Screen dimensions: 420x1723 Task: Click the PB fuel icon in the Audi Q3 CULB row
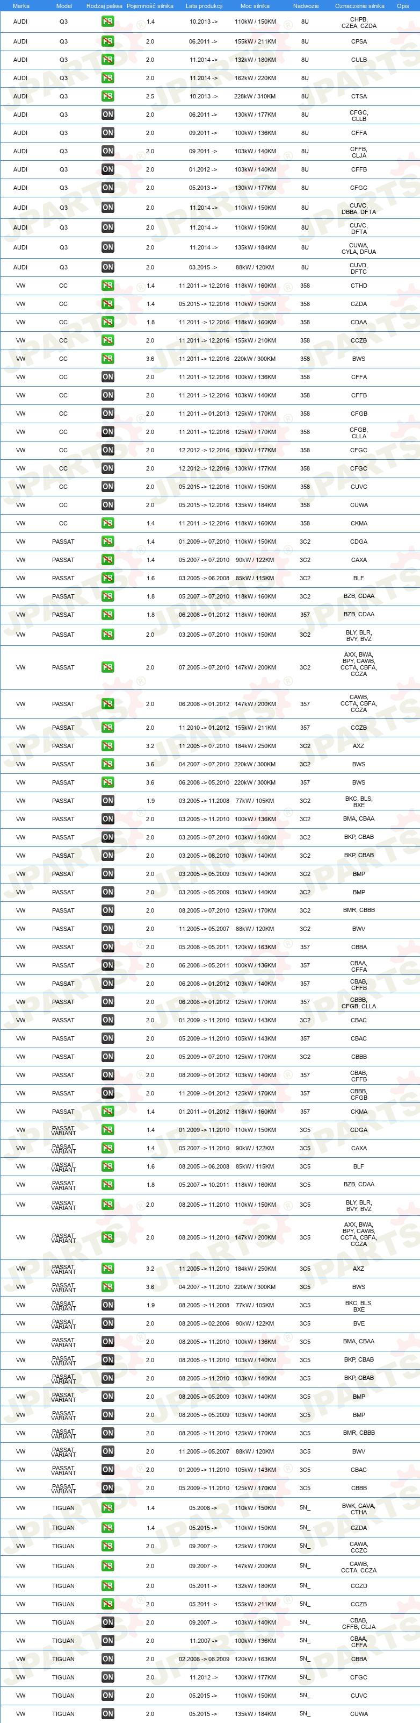[x=107, y=60]
